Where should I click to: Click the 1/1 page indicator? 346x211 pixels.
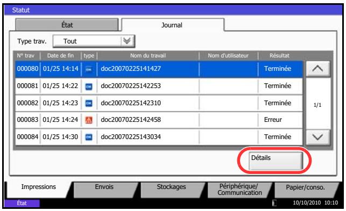click(x=317, y=105)
